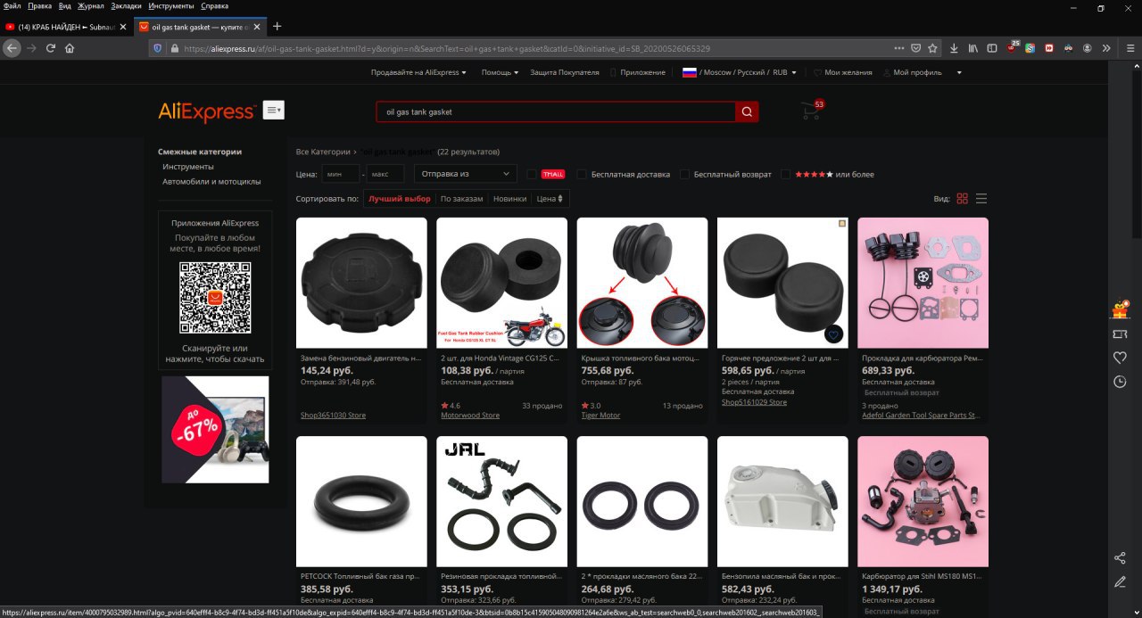Save page to Pocket icon
Screen dimensions: 1142x618
(916, 48)
